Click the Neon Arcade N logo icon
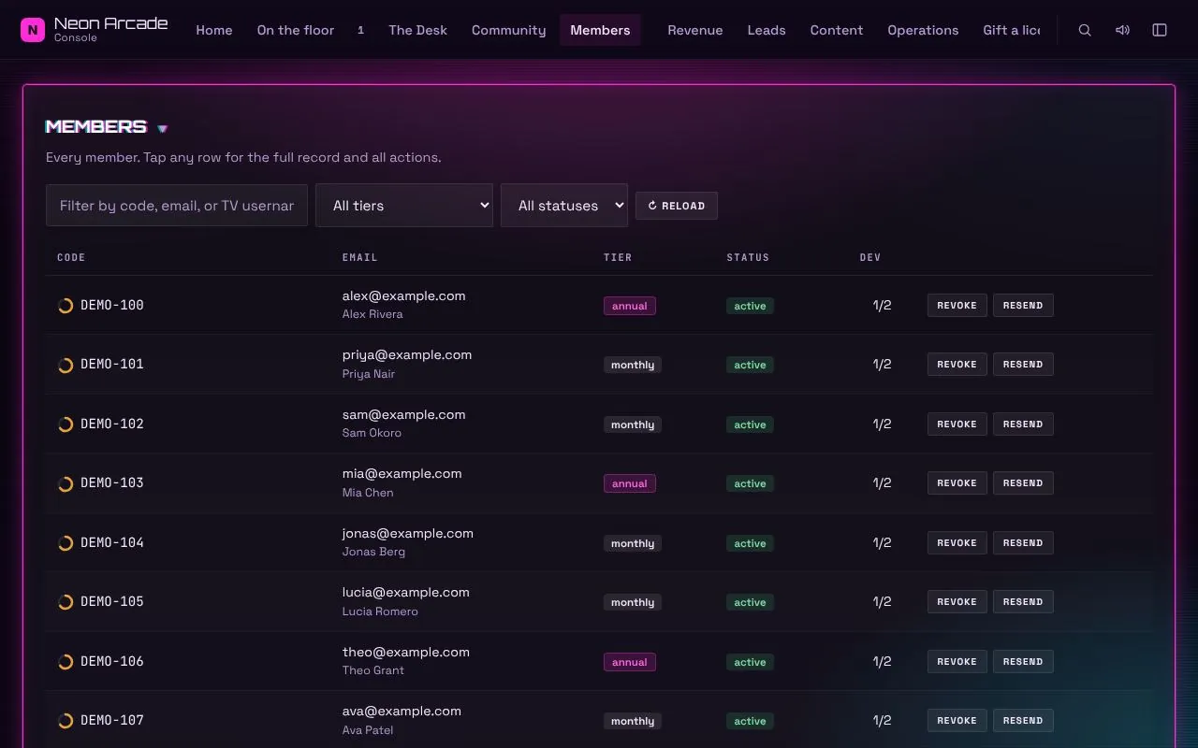Image resolution: width=1198 pixels, height=748 pixels. tap(33, 30)
